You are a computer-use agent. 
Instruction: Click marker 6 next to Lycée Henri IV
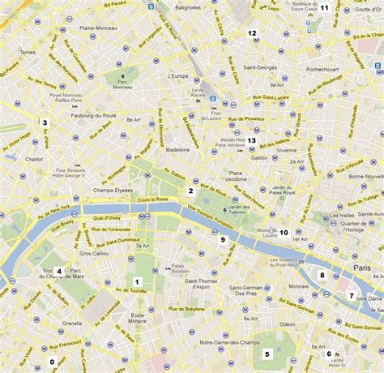pyautogui.click(x=329, y=354)
